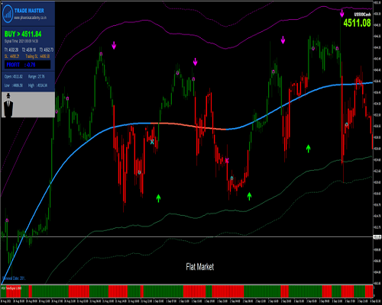Viewport: 382px width, 305px height.
Task: Click the first red block of trend signal bar
Action: click(13, 291)
